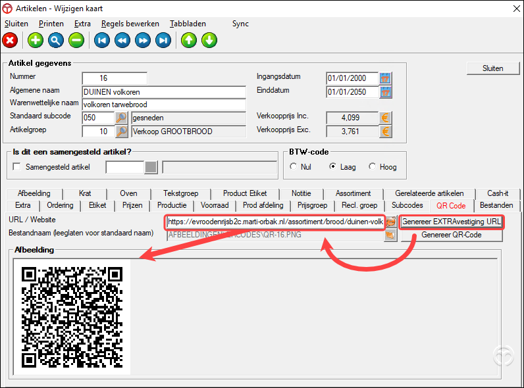
Task: Switch to the Krat tab
Action: pyautogui.click(x=85, y=193)
